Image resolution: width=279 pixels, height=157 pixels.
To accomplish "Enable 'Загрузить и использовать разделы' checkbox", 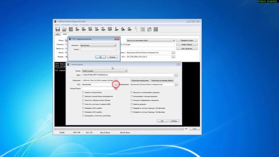I will tap(132, 92).
